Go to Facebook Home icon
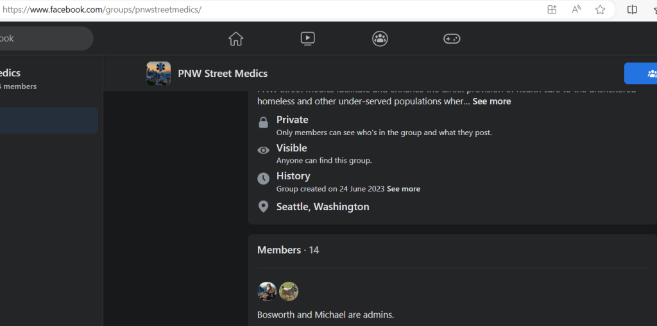The height and width of the screenshot is (326, 657). pos(236,39)
